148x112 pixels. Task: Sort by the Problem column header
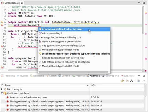click(x=45, y=85)
